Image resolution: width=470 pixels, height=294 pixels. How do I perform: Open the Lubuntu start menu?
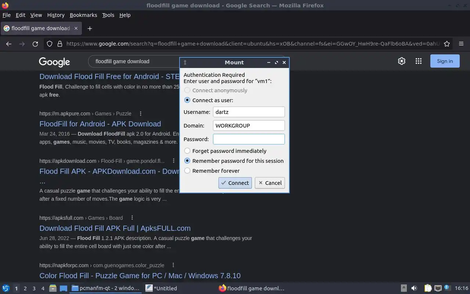click(6, 288)
